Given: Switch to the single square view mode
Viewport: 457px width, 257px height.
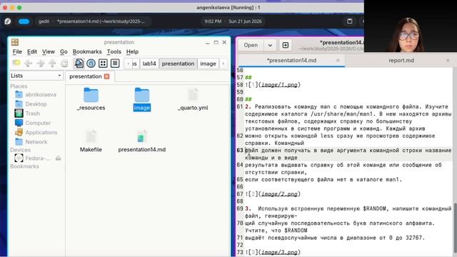Looking at the screenshot, I should pos(115,64).
